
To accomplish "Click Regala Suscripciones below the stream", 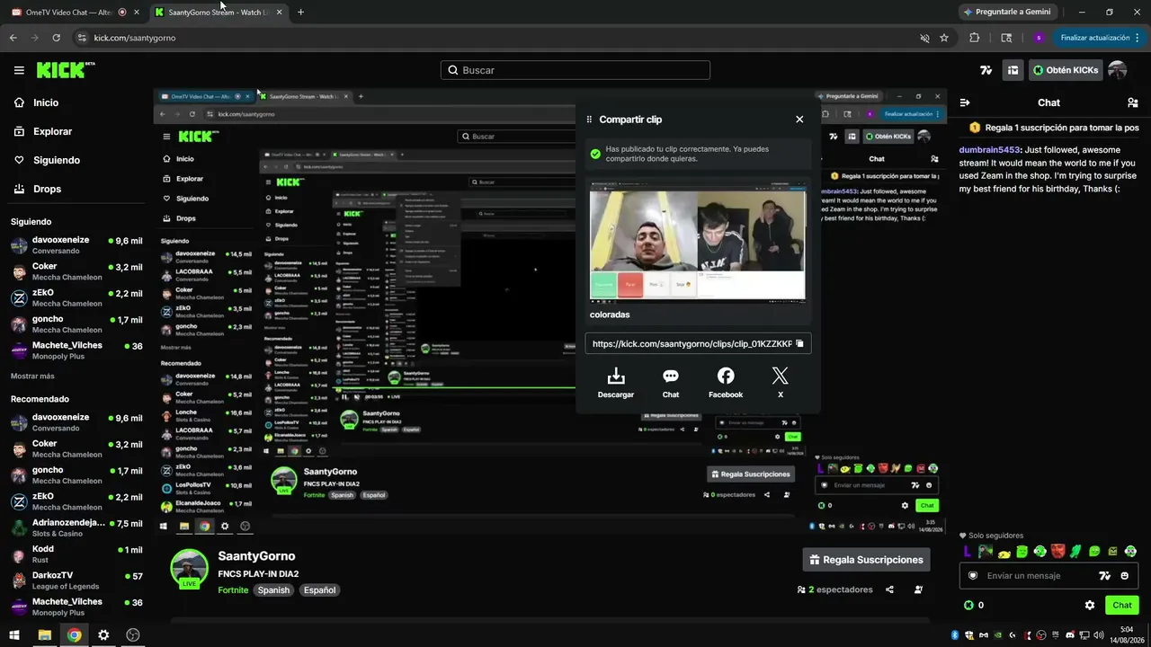I will pos(866,560).
